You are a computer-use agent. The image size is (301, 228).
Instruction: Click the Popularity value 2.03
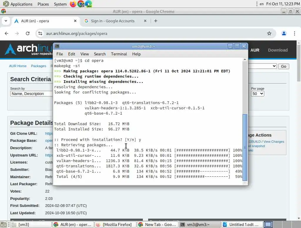(49, 198)
